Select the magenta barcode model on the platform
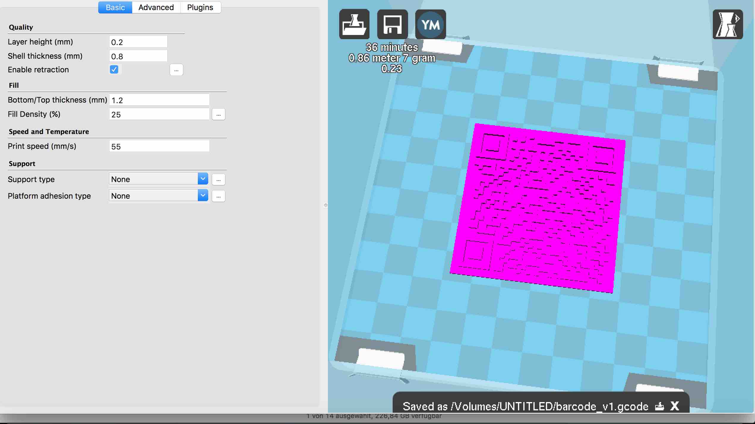Image resolution: width=755 pixels, height=424 pixels. point(538,208)
